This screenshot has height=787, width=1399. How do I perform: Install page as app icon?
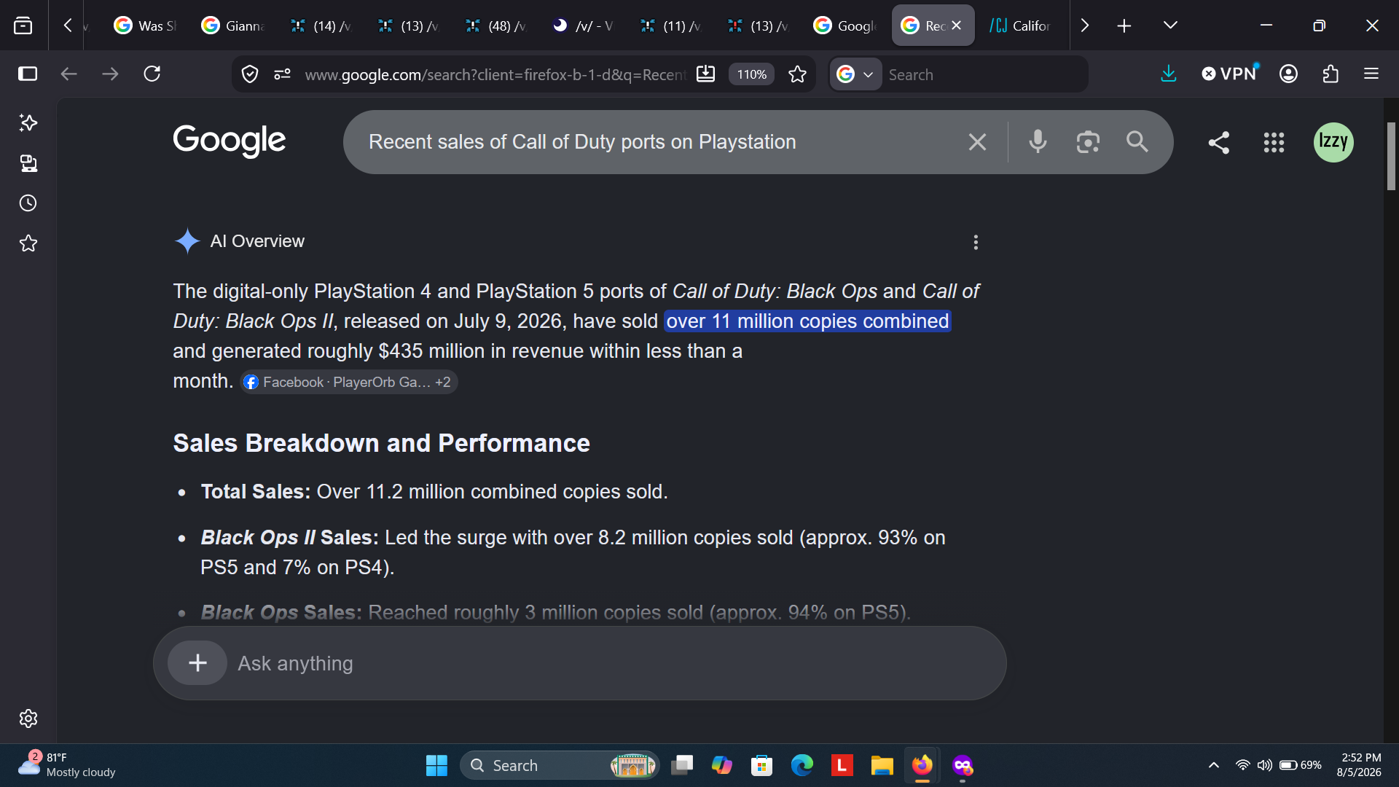pos(705,74)
